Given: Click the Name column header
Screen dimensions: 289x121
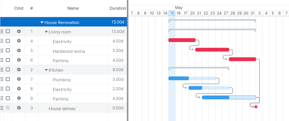Looking at the screenshot, I should point(73,8).
